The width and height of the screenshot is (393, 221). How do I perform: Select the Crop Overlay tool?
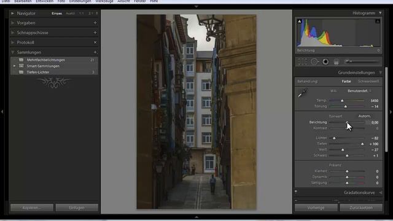click(x=303, y=61)
